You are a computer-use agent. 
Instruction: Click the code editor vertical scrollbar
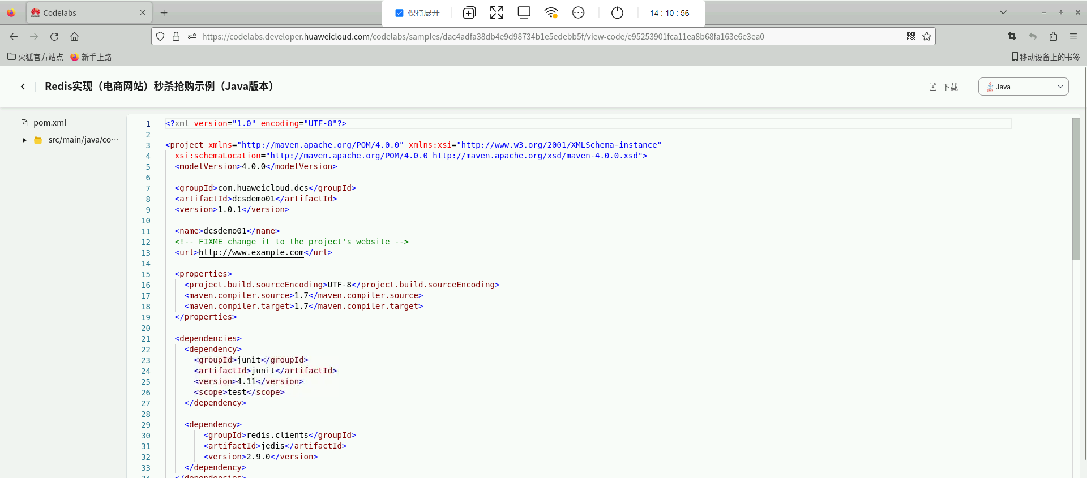click(x=1076, y=189)
